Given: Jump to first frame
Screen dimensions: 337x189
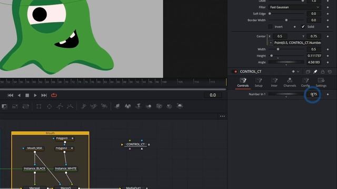Looking at the screenshot, I should [x=11, y=96].
